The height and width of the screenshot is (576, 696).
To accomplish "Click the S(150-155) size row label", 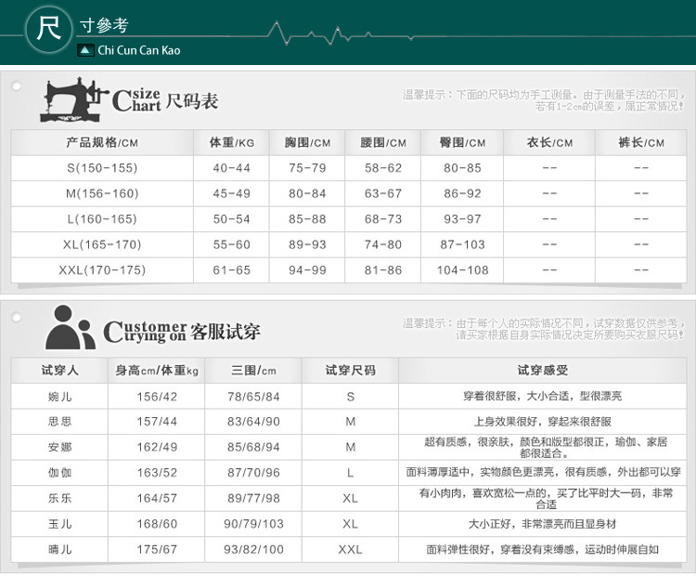I will pyautogui.click(x=102, y=168).
